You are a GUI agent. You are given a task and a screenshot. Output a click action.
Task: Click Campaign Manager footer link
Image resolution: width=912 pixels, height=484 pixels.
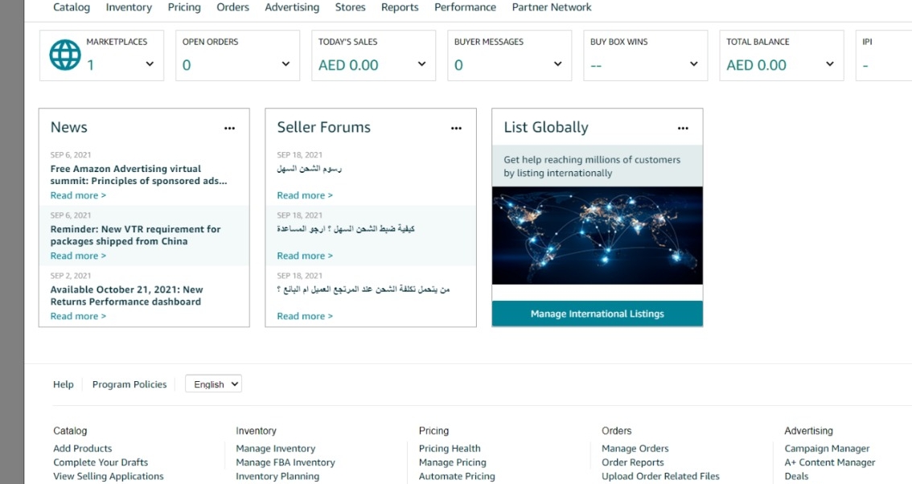pyautogui.click(x=827, y=449)
